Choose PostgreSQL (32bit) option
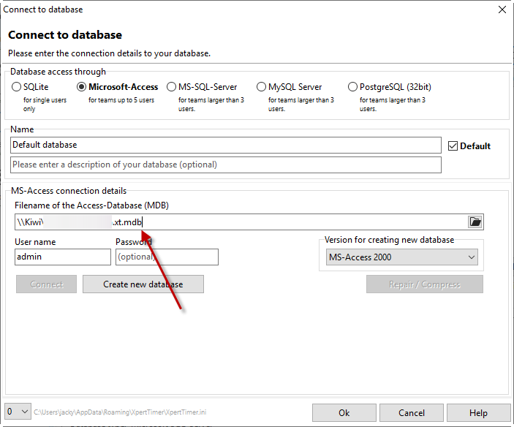This screenshot has width=514, height=427. click(353, 87)
